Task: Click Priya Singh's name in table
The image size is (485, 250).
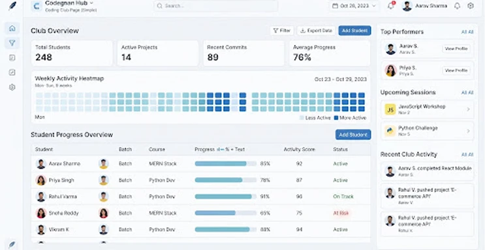Action: (x=61, y=180)
